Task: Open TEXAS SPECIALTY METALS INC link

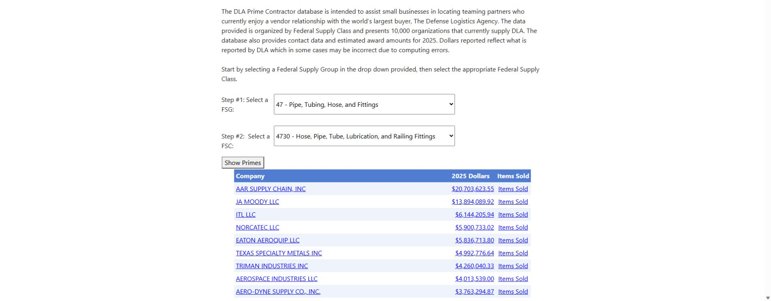Action: tap(279, 253)
